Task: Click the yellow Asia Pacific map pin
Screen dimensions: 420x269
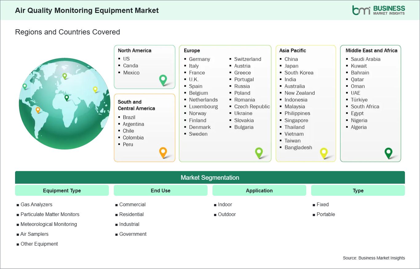Action: (x=324, y=153)
